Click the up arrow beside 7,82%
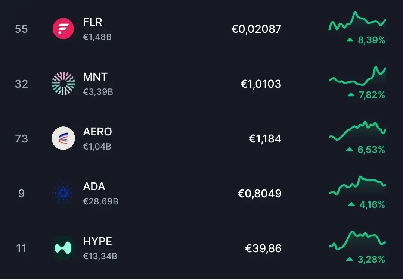Screen dimensions: 403x279 click(351, 95)
